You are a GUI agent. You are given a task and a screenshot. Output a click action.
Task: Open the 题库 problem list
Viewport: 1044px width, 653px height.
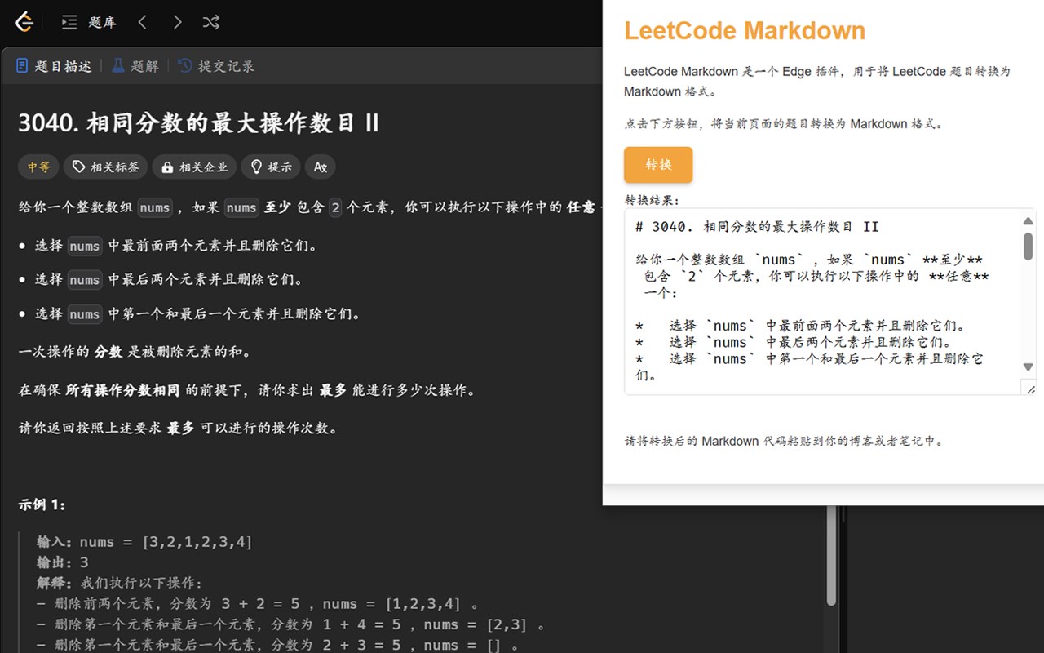pos(90,22)
